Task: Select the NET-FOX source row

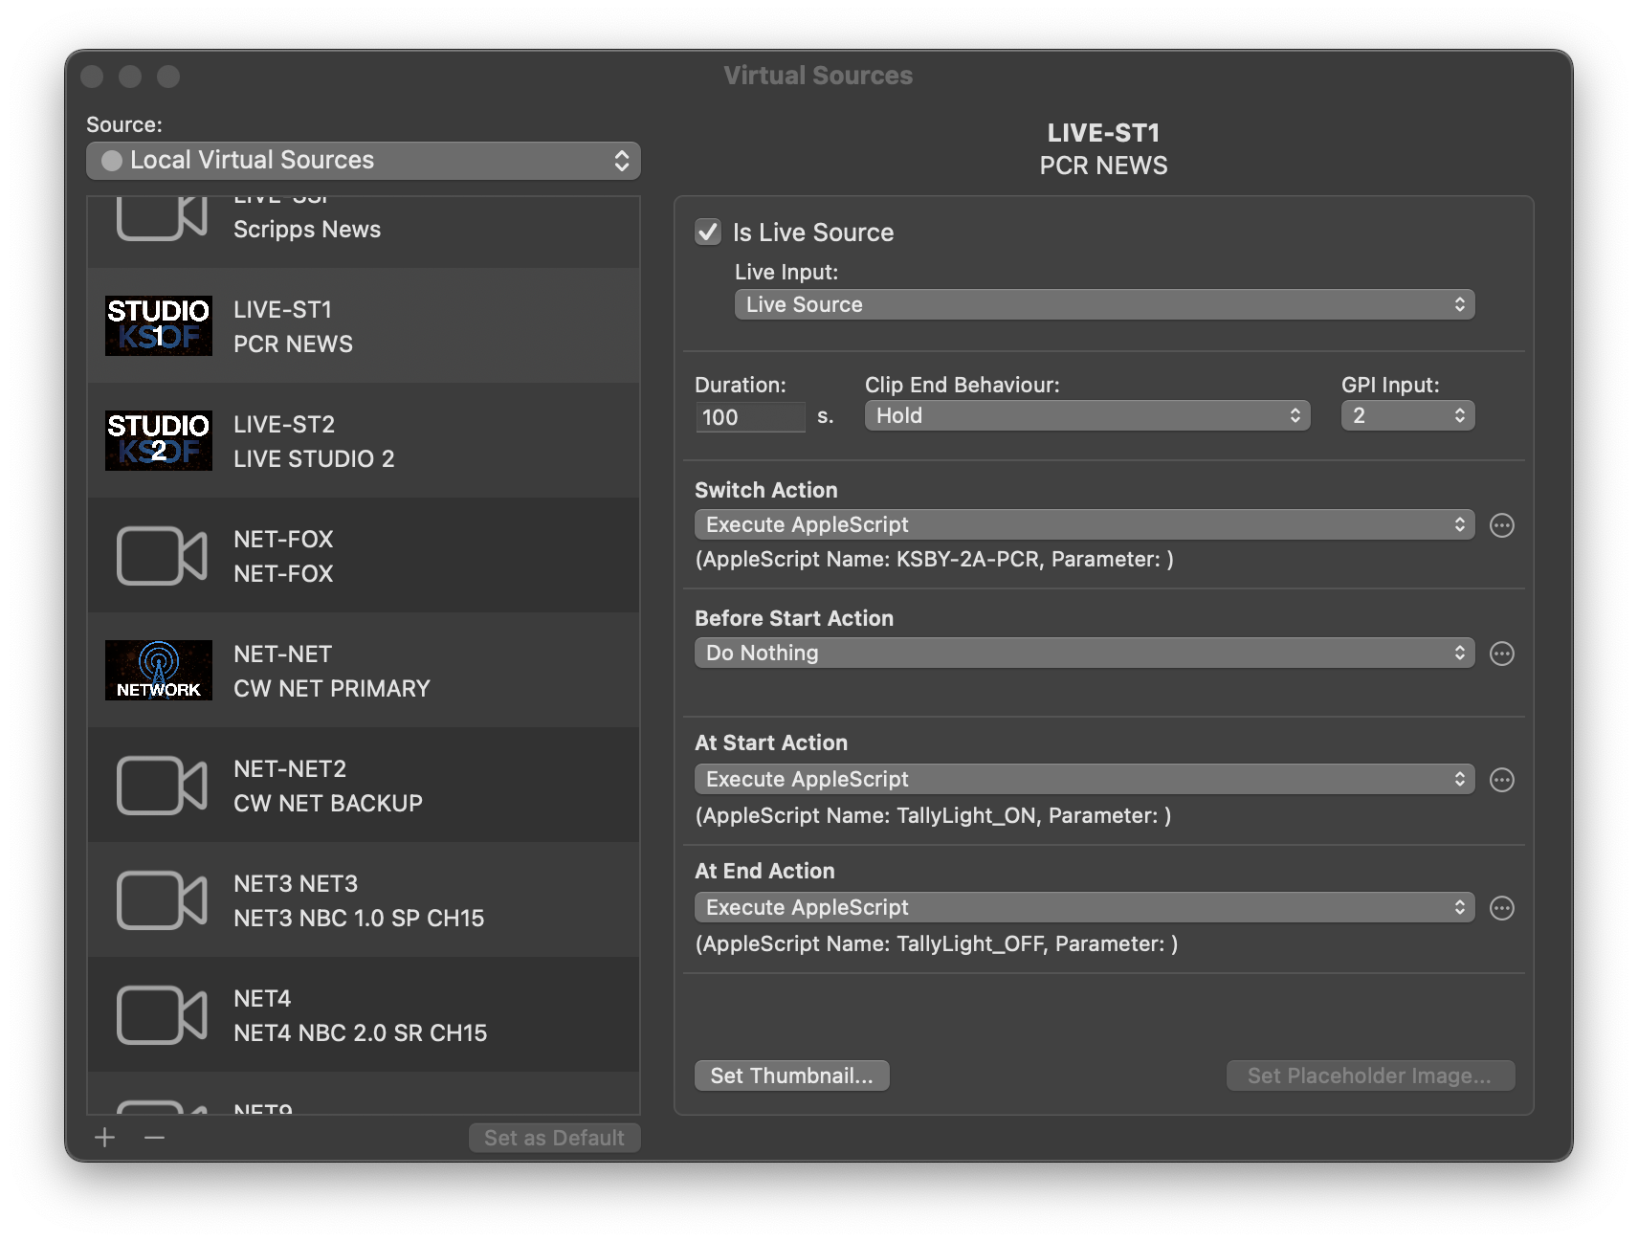Action: (x=364, y=555)
